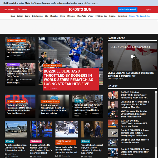
Task: Open Carney handshake article photo
Action: 92,129
